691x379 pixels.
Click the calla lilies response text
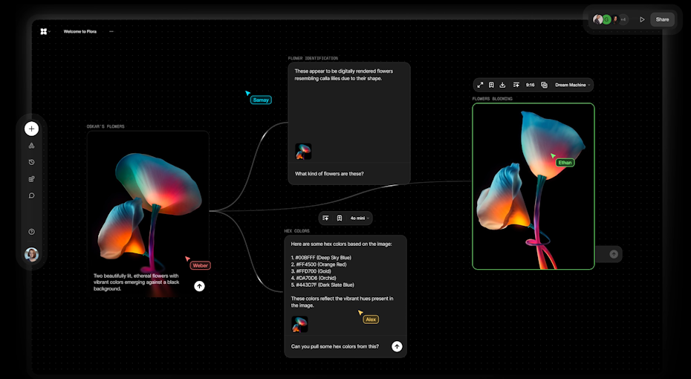point(344,74)
